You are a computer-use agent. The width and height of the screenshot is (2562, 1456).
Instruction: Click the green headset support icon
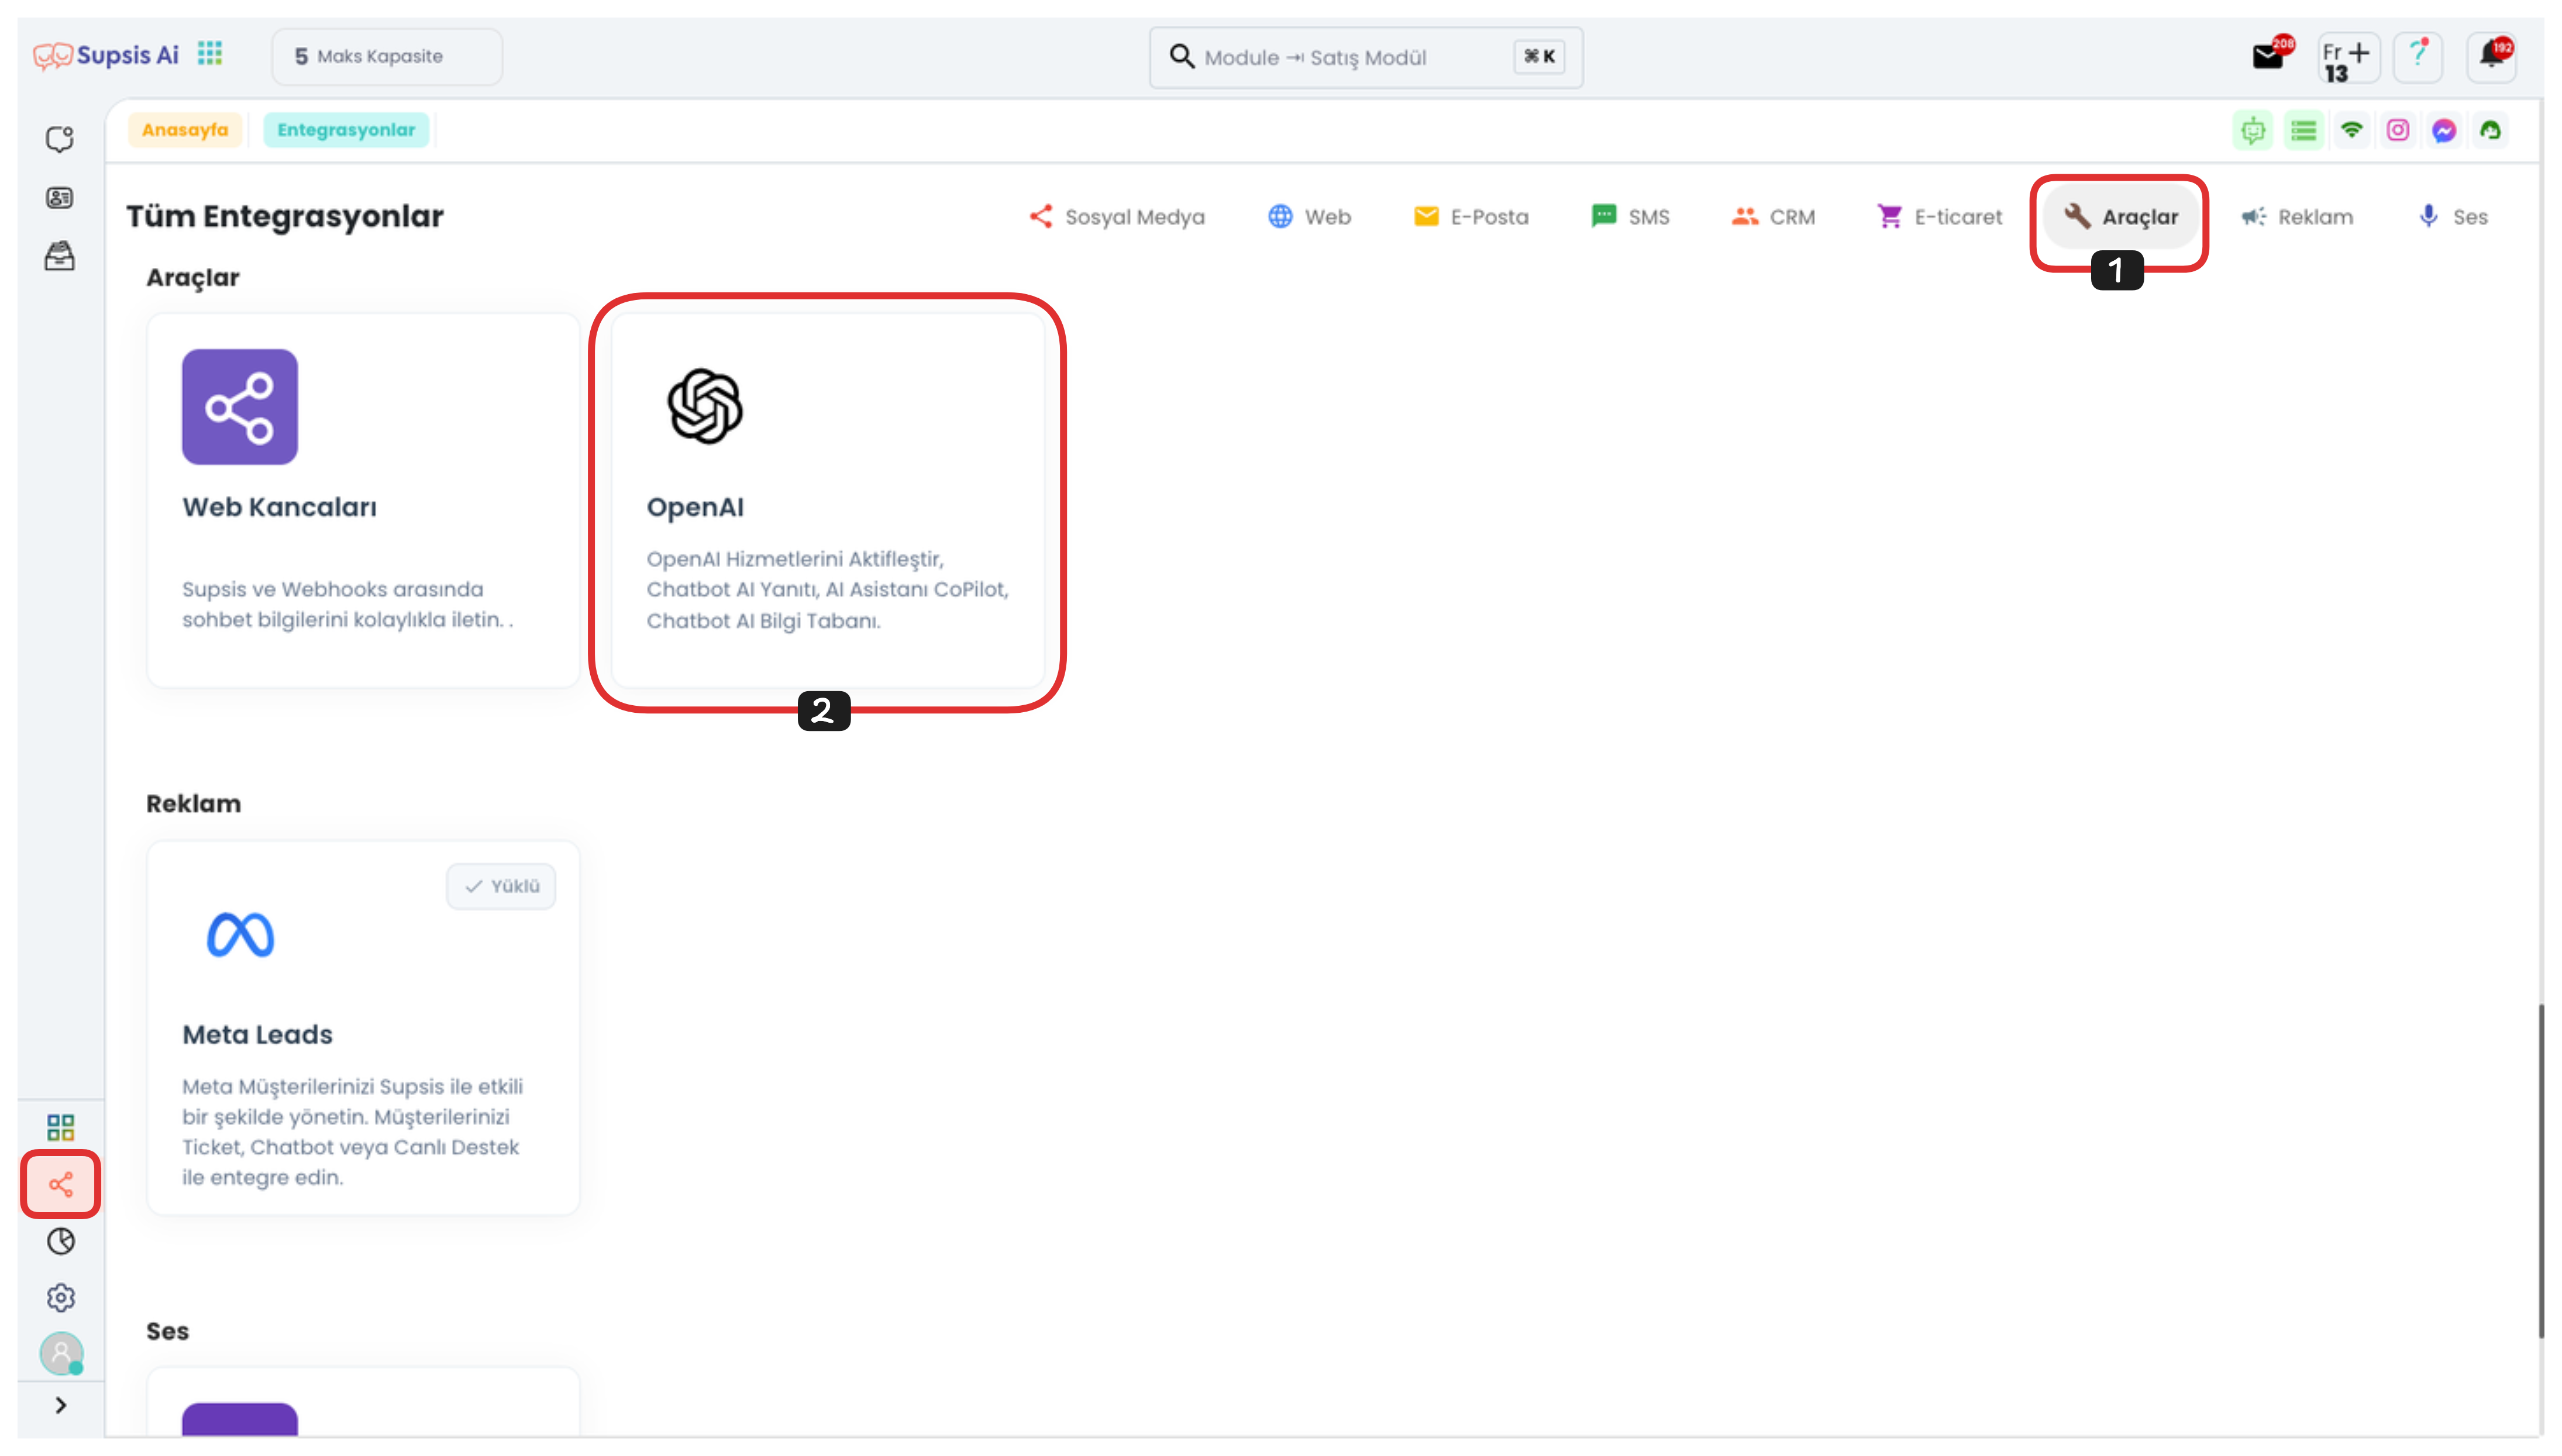[x=2491, y=130]
